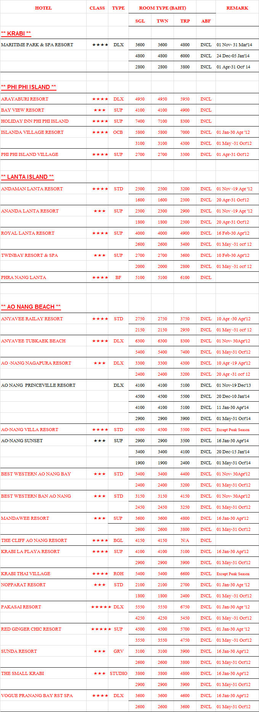Select AO-NANG SUNSET hotel name
The image size is (259, 712).
(x=22, y=441)
